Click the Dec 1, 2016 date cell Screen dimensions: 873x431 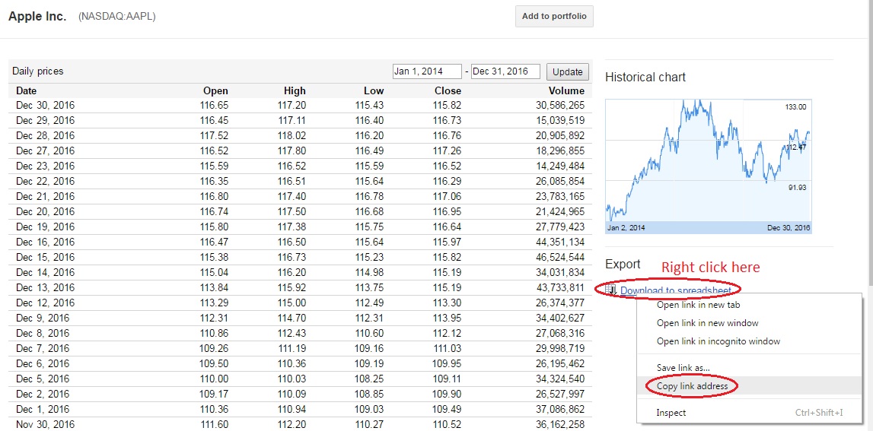click(x=43, y=410)
